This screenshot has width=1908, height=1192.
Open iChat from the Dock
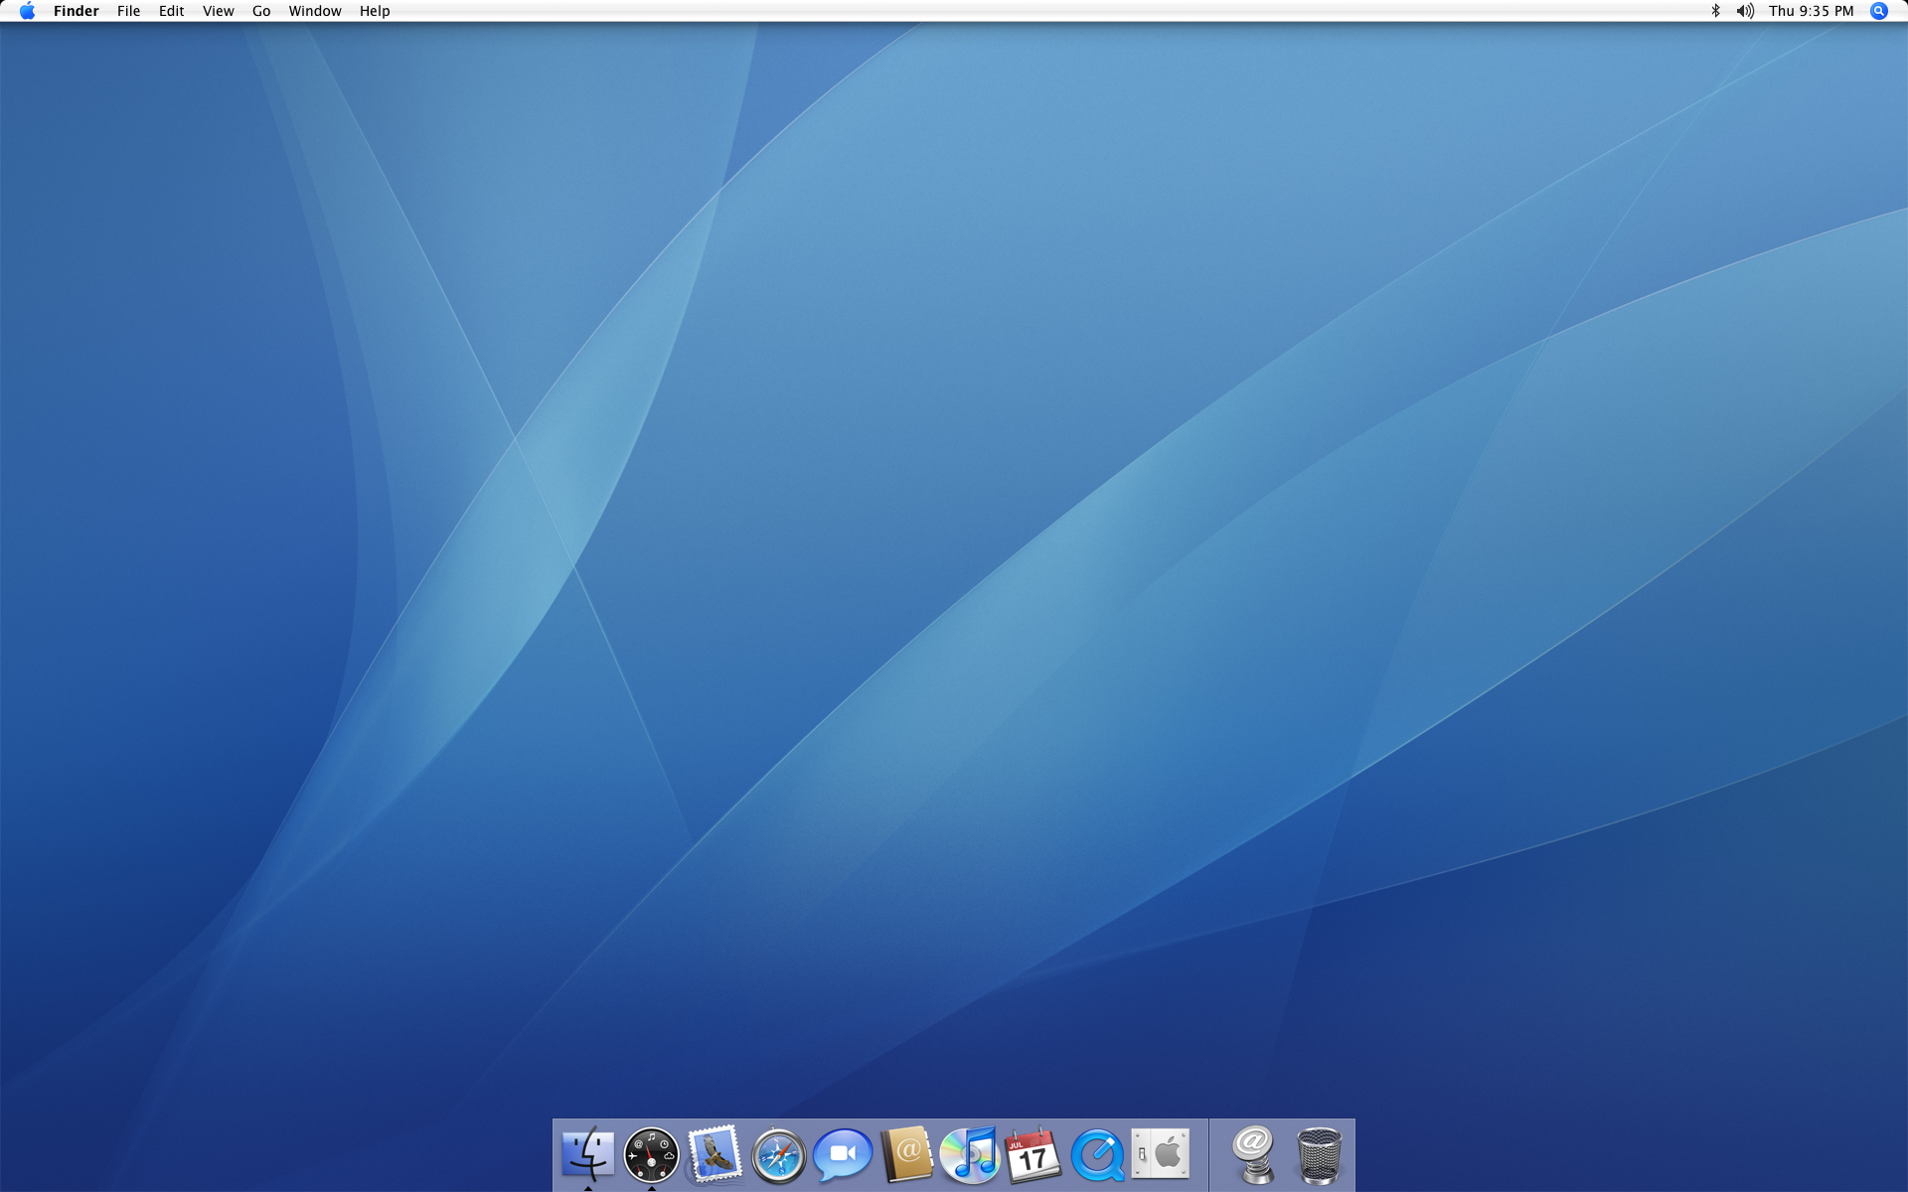[x=842, y=1154]
